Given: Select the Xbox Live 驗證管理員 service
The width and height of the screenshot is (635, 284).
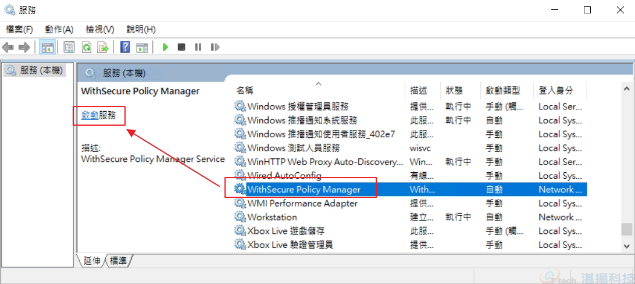Looking at the screenshot, I should [x=410, y=244].
